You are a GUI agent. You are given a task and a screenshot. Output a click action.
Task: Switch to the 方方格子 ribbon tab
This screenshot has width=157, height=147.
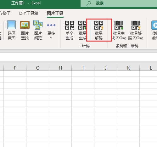pos(5,14)
